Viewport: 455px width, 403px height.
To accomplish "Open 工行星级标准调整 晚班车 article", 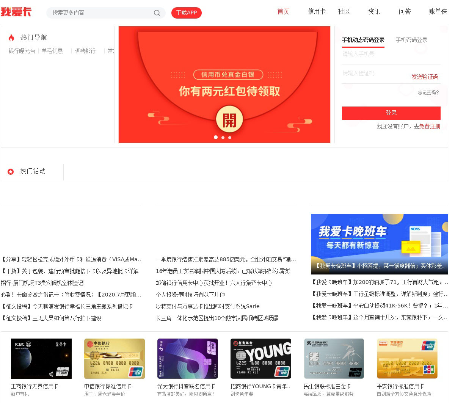I will pos(380,294).
